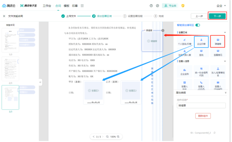Select the 签署区1 box in document
This screenshot has height=142, width=232.
[x=94, y=91]
